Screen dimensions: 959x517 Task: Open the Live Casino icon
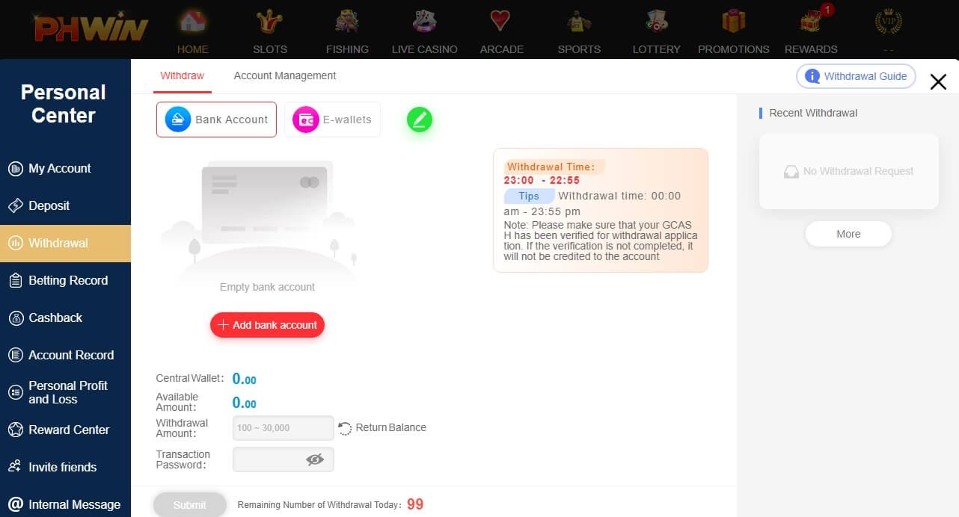pos(424,21)
